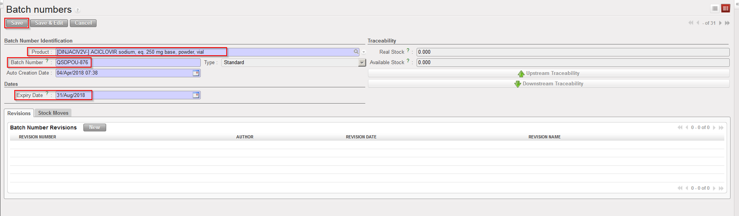Image resolution: width=739 pixels, height=216 pixels.
Task: Collapse right side panel chevron
Action: [x=737, y=3]
